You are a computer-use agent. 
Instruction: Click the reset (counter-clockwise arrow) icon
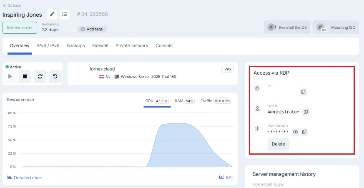click(55, 77)
